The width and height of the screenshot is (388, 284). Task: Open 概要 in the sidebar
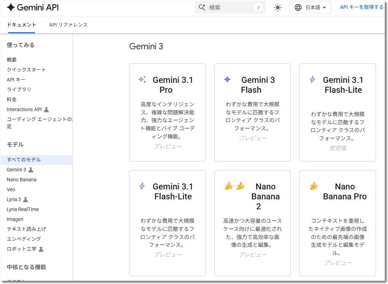(x=12, y=60)
